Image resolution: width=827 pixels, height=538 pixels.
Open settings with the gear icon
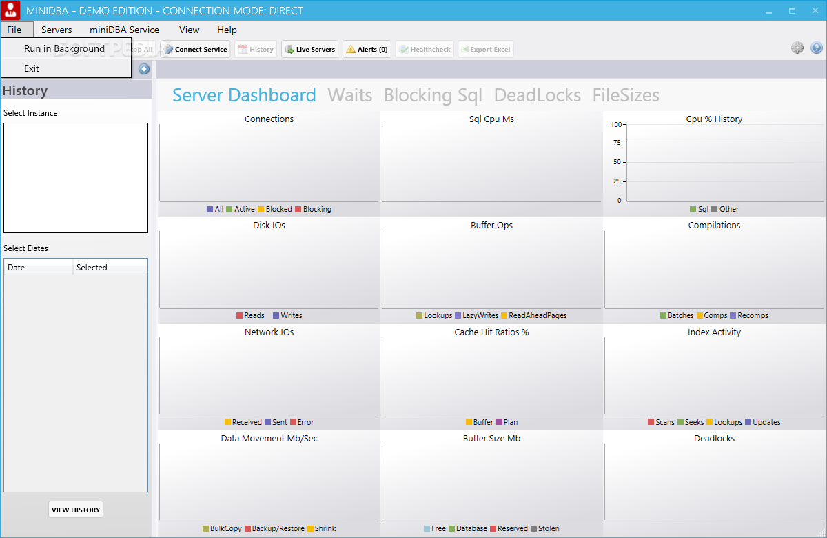(797, 48)
